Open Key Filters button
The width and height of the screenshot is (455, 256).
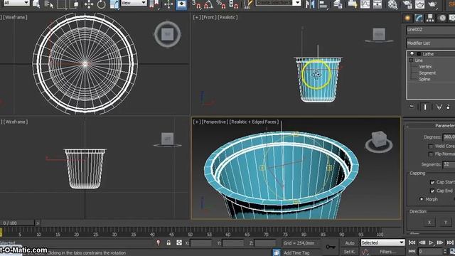click(x=387, y=252)
